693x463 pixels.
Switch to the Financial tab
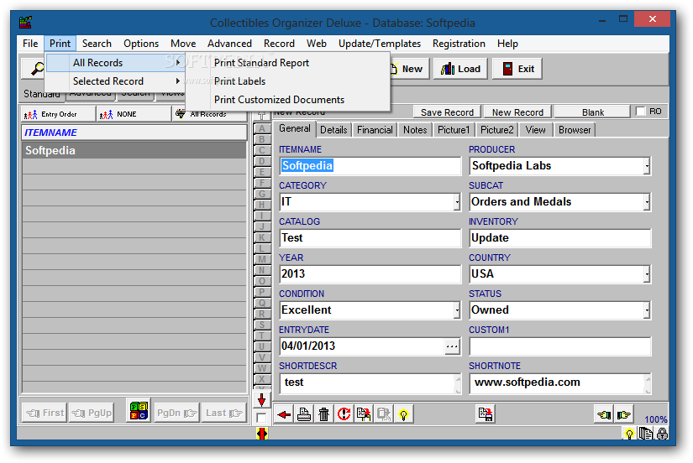point(375,130)
